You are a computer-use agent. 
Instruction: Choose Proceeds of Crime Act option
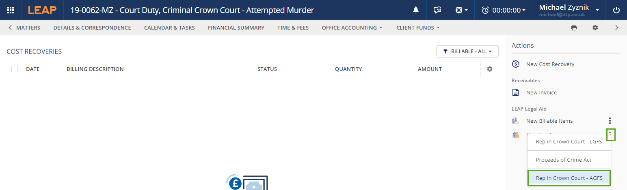563,160
